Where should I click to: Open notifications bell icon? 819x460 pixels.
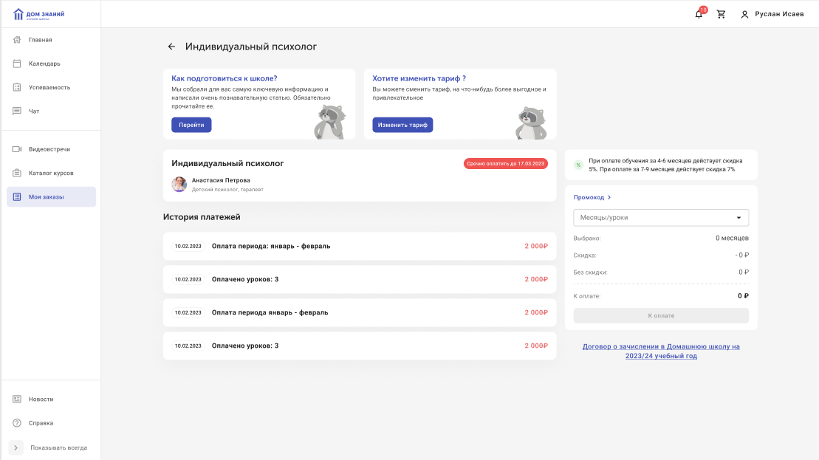[x=699, y=14]
